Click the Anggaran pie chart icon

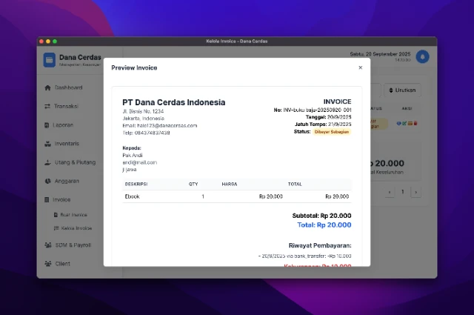tap(47, 181)
